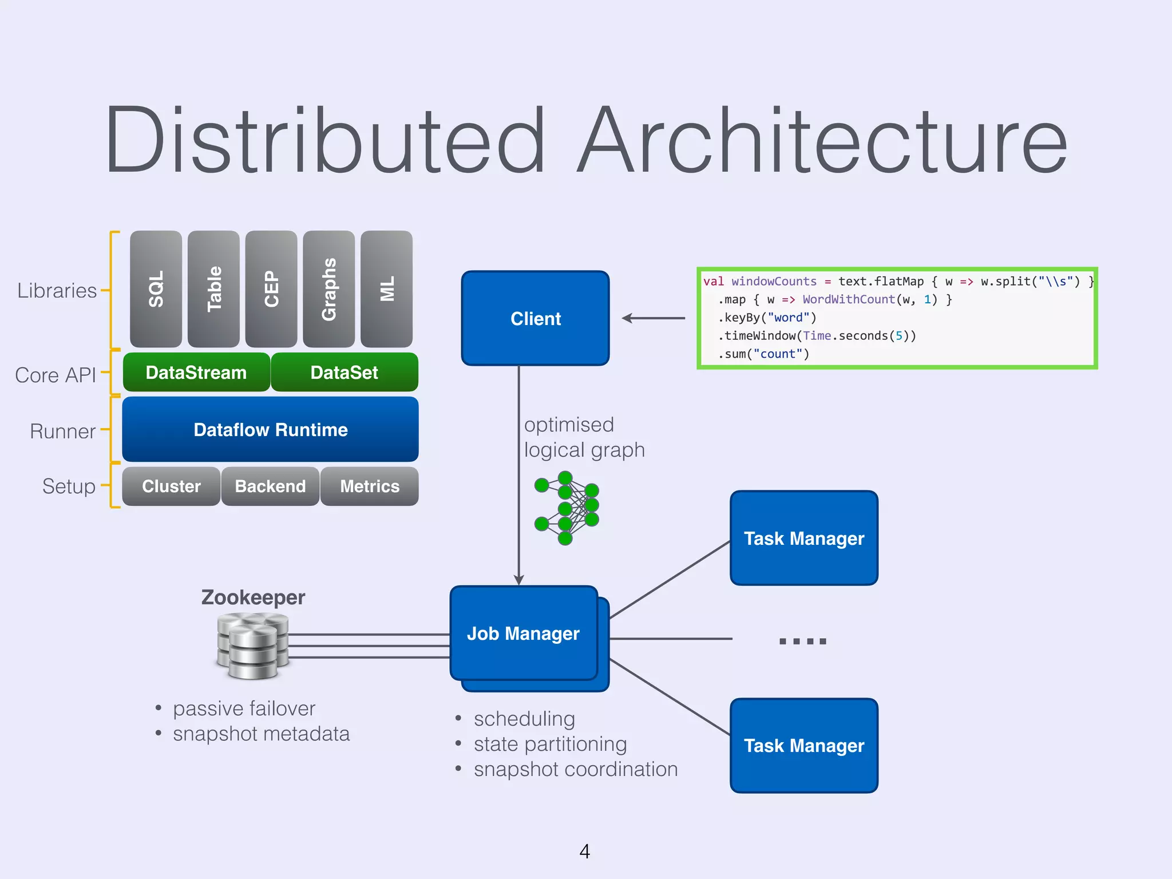
Task: Click the 'Setup' label
Action: [69, 486]
